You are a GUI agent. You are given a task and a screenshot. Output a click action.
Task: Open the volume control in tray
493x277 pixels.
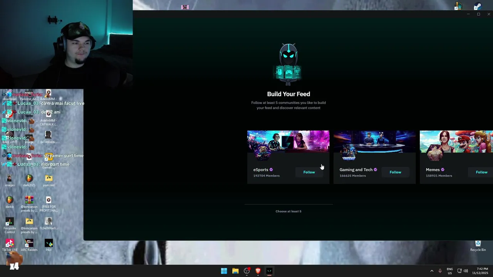click(x=466, y=271)
